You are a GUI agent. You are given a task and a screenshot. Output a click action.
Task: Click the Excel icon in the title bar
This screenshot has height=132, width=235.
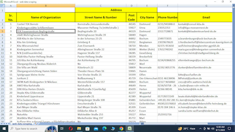[x=2, y=2]
